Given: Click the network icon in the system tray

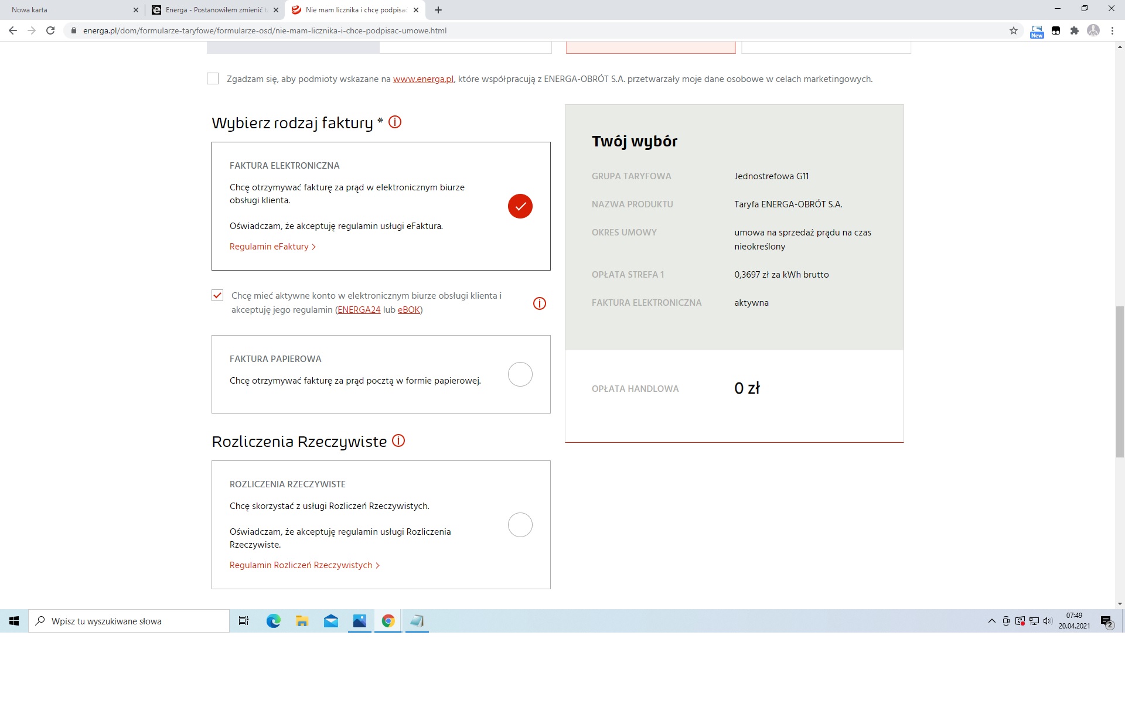Looking at the screenshot, I should pos(1034,621).
